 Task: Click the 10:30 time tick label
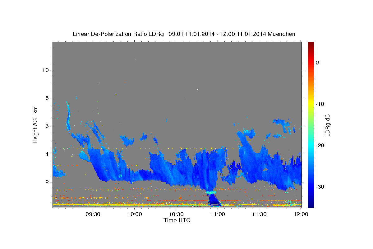point(176,214)
